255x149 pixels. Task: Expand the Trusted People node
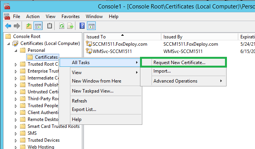pos(16,106)
